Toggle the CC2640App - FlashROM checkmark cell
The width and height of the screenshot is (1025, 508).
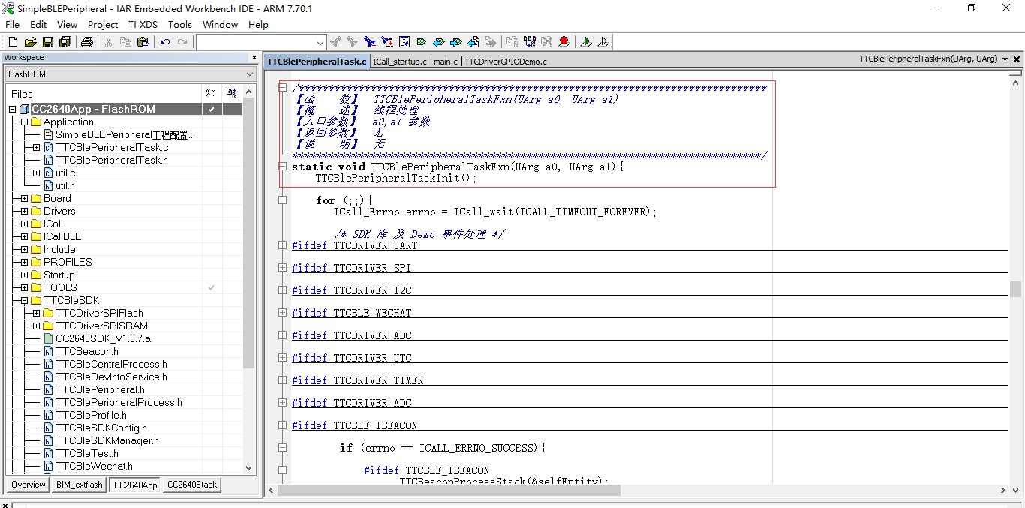[x=212, y=109]
